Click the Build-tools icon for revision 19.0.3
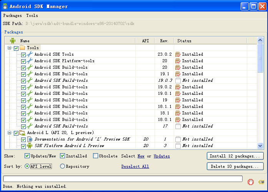Image resolution: width=268 pixels, height=192 pixels. click(x=30, y=80)
